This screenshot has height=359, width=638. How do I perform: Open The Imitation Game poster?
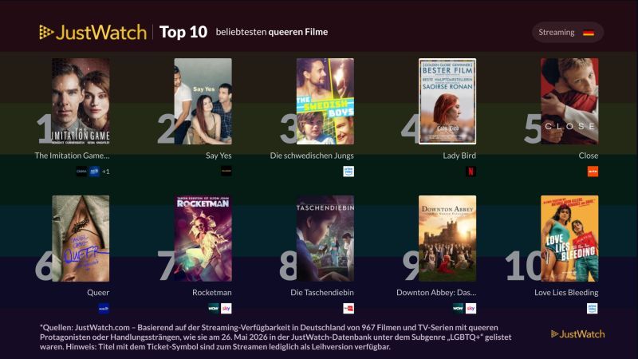click(x=81, y=101)
